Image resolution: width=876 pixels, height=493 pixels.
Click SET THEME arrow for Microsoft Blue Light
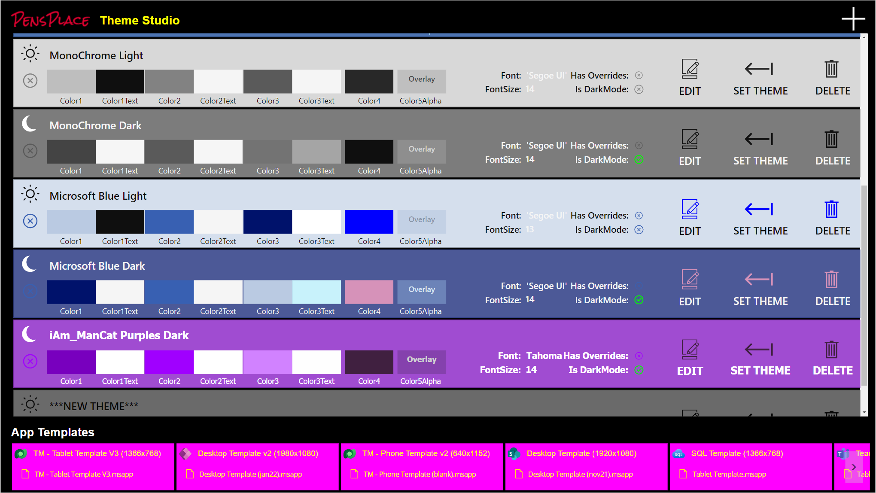click(x=759, y=209)
